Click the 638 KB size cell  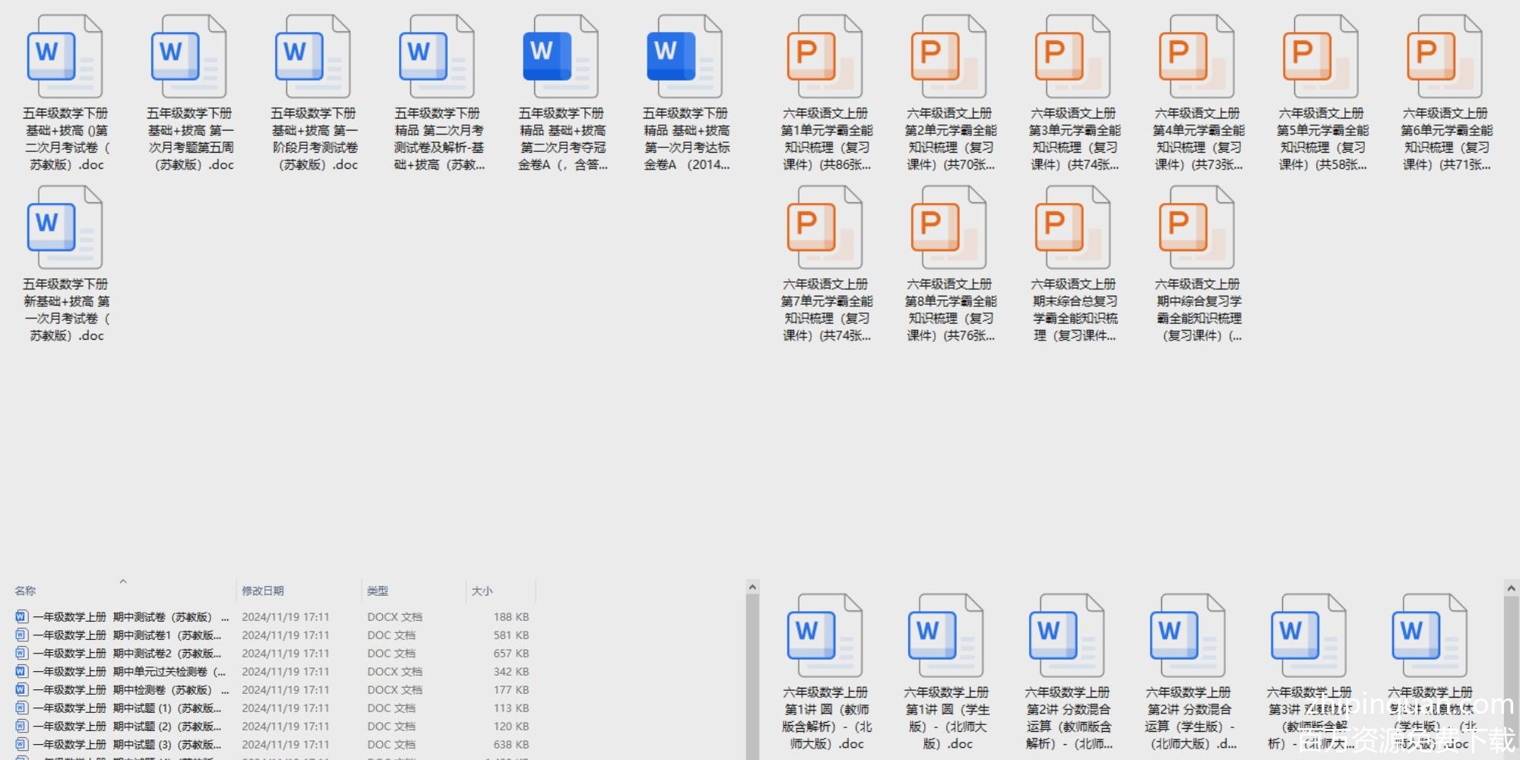(x=511, y=744)
